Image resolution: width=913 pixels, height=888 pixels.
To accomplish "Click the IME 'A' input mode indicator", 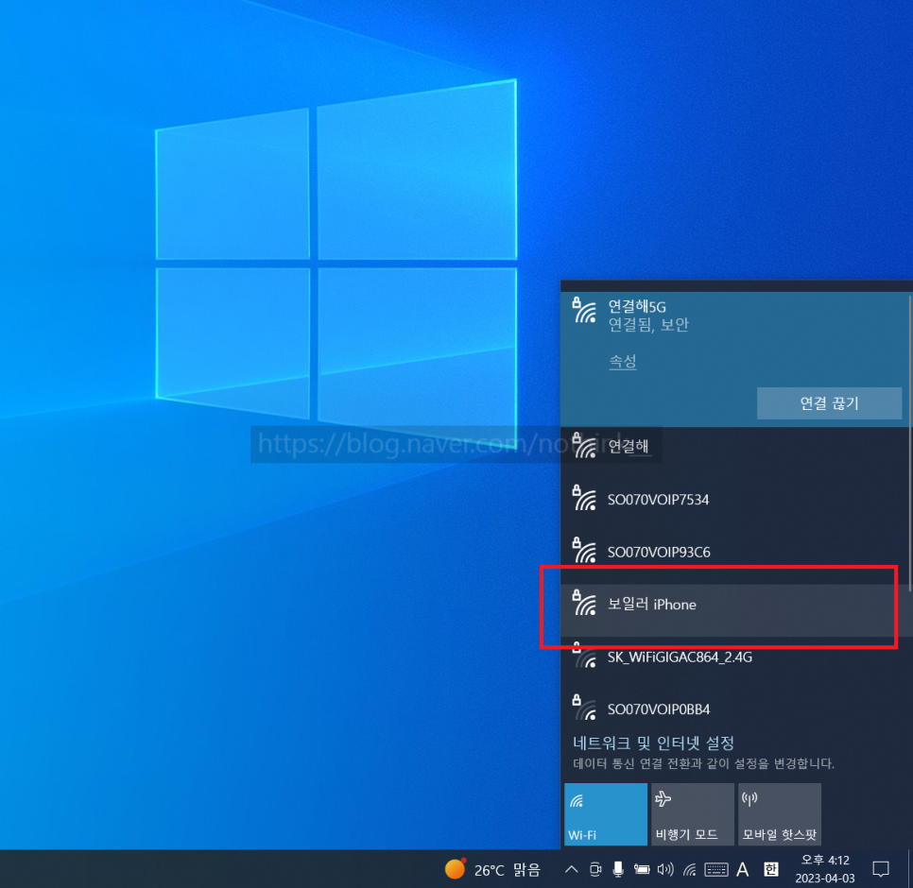I will (x=743, y=869).
